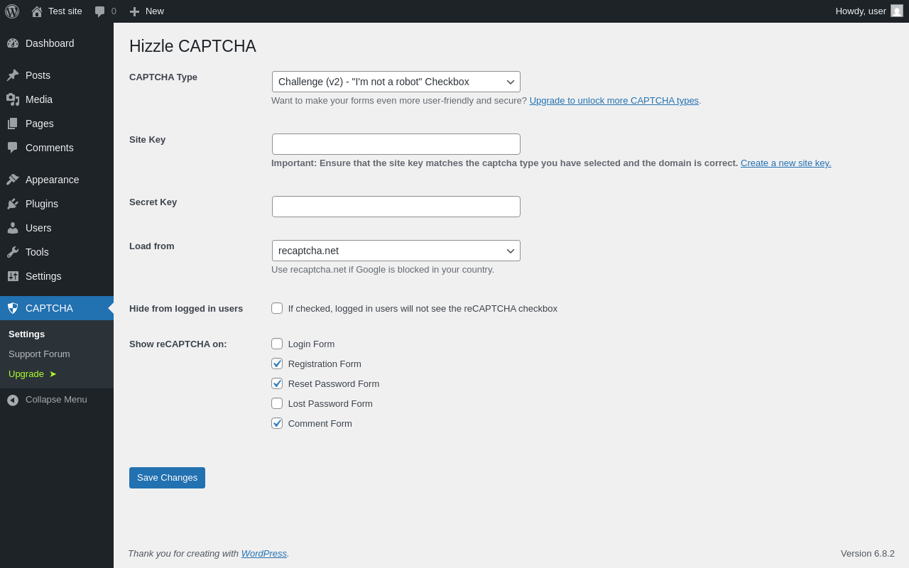Toggle Hide from logged in users checkbox

point(277,308)
